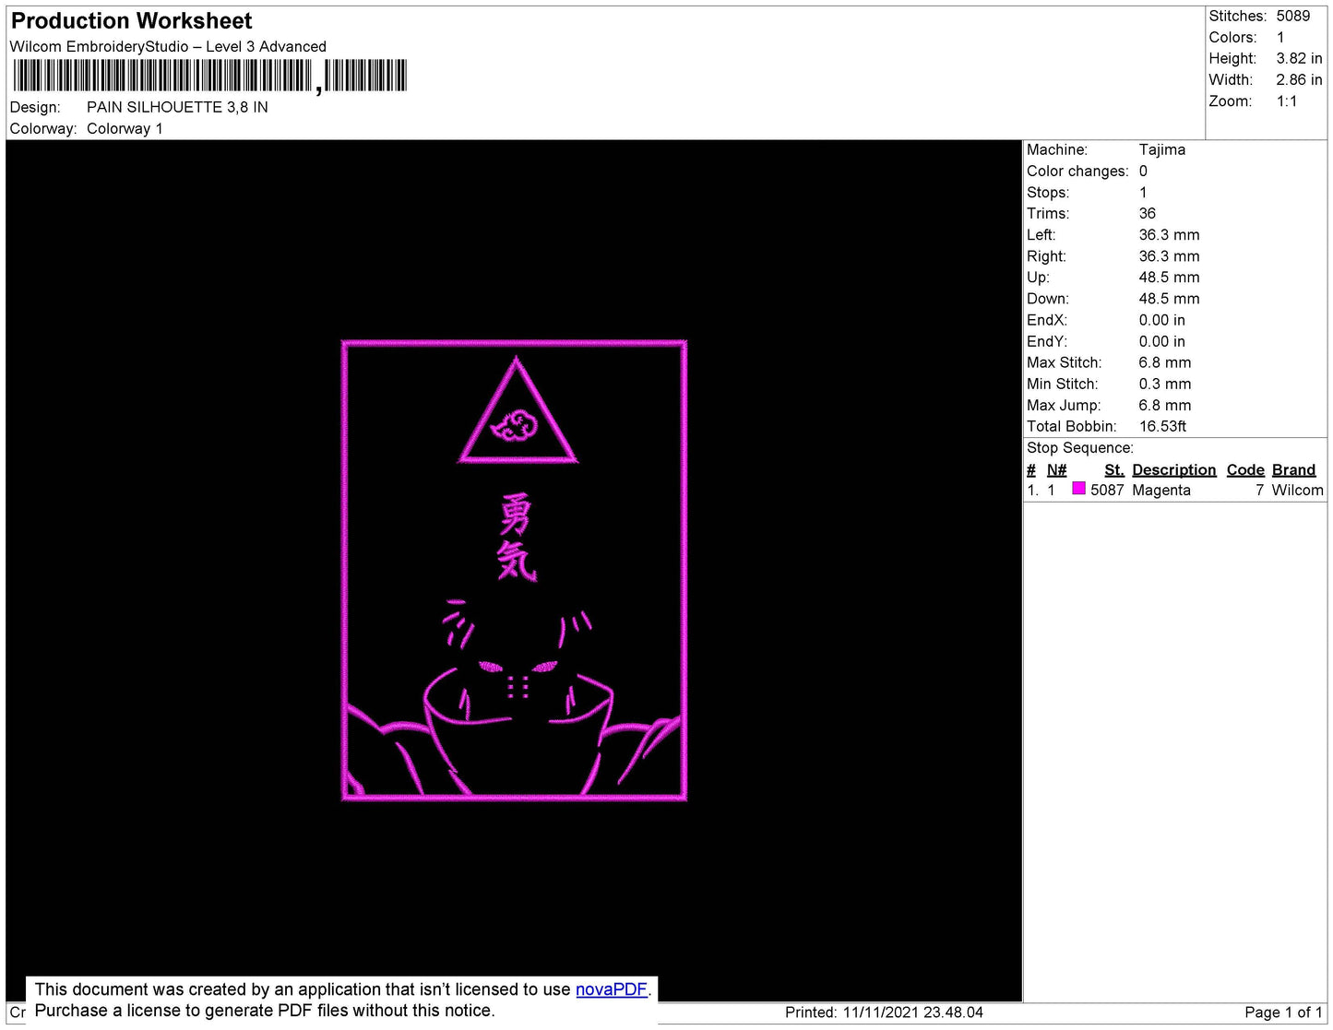Click the Width value 2.86 in
The image size is (1333, 1030).
[x=1299, y=79]
